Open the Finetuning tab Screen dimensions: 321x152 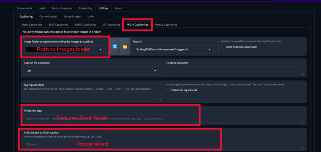point(85,8)
